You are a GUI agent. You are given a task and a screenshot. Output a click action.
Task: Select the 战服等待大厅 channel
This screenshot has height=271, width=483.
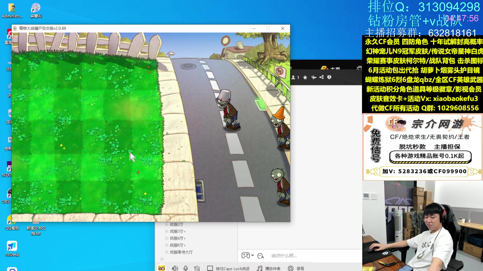(181, 252)
